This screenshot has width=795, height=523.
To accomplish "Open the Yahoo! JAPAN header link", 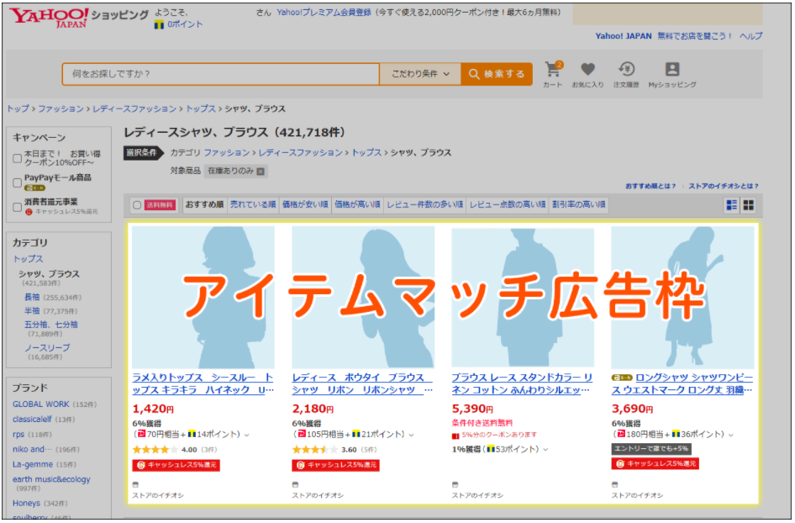I will tap(623, 36).
